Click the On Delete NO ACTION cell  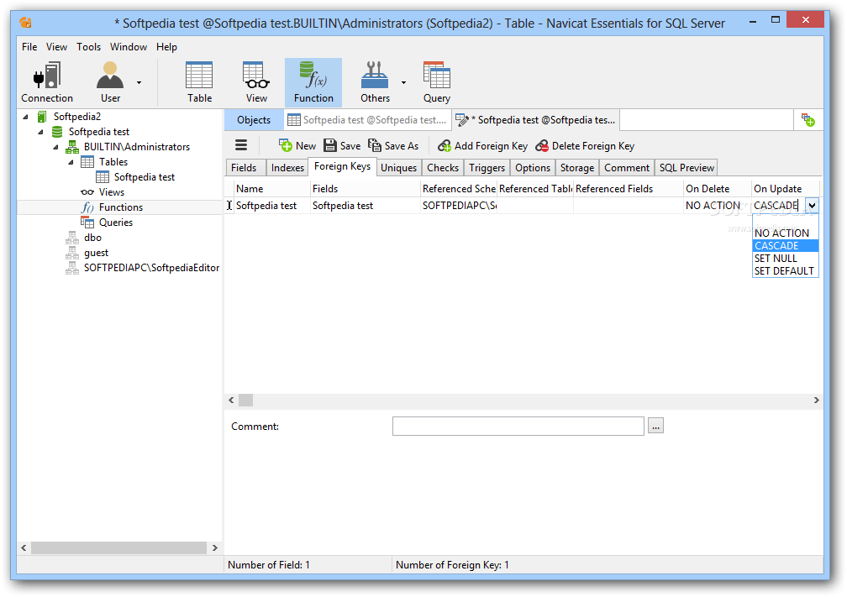coord(716,206)
